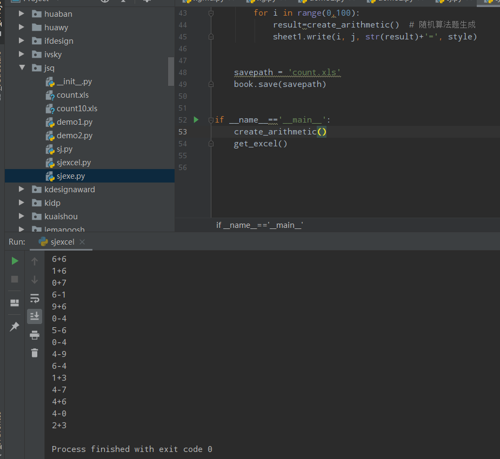The height and width of the screenshot is (459, 500).
Task: Open sjexcel.py file
Action: tap(74, 163)
